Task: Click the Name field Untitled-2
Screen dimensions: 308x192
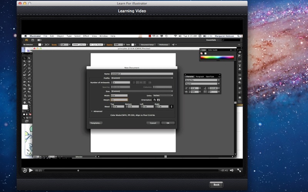Action: [x=142, y=74]
